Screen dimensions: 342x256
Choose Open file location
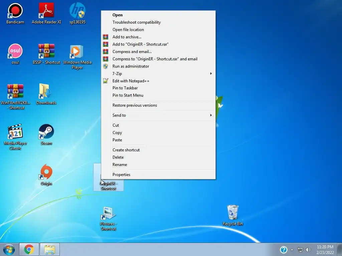(x=158, y=30)
